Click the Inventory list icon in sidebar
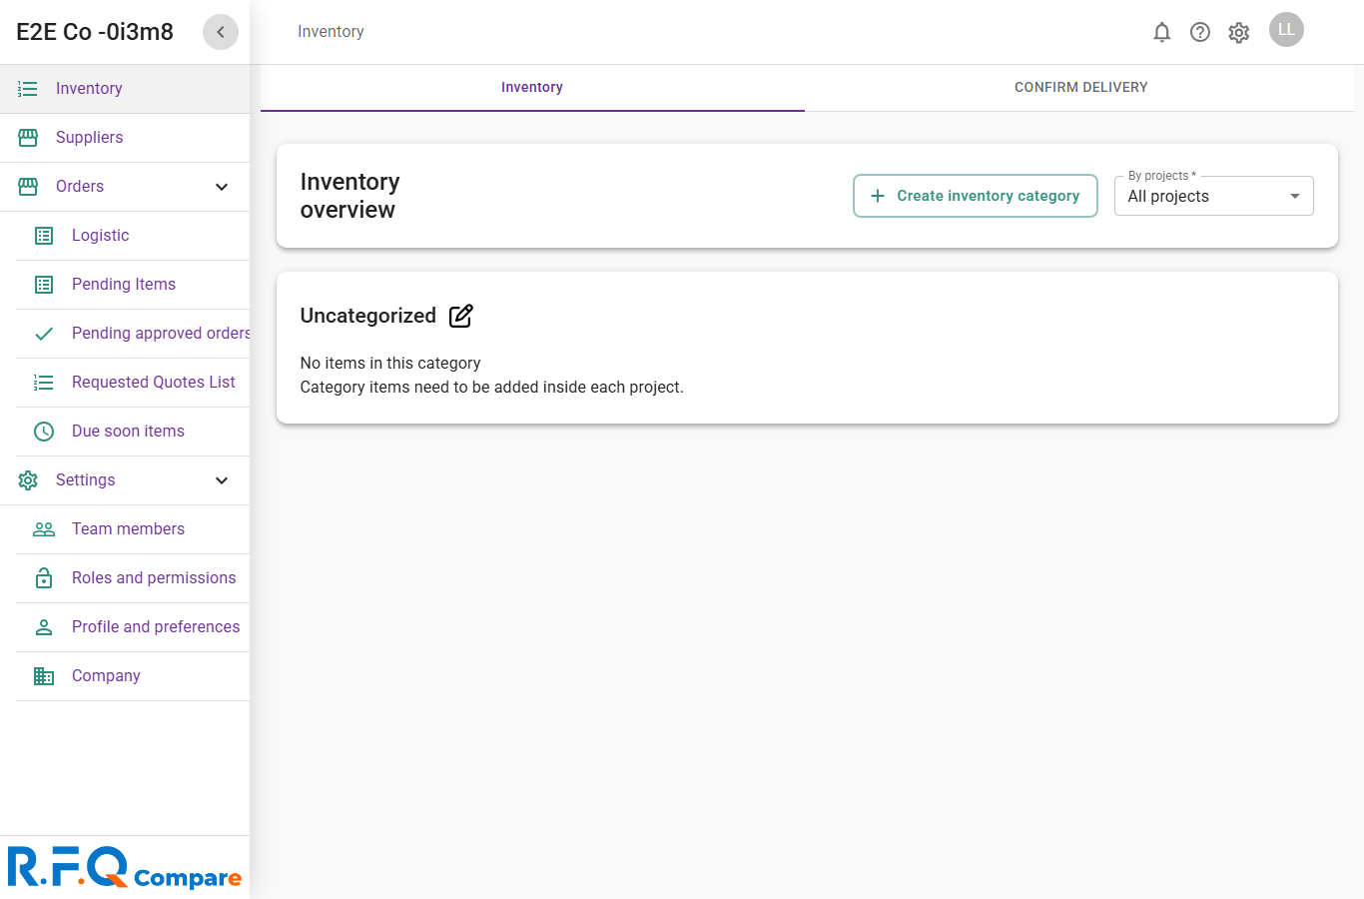The height and width of the screenshot is (899, 1364). 28,89
